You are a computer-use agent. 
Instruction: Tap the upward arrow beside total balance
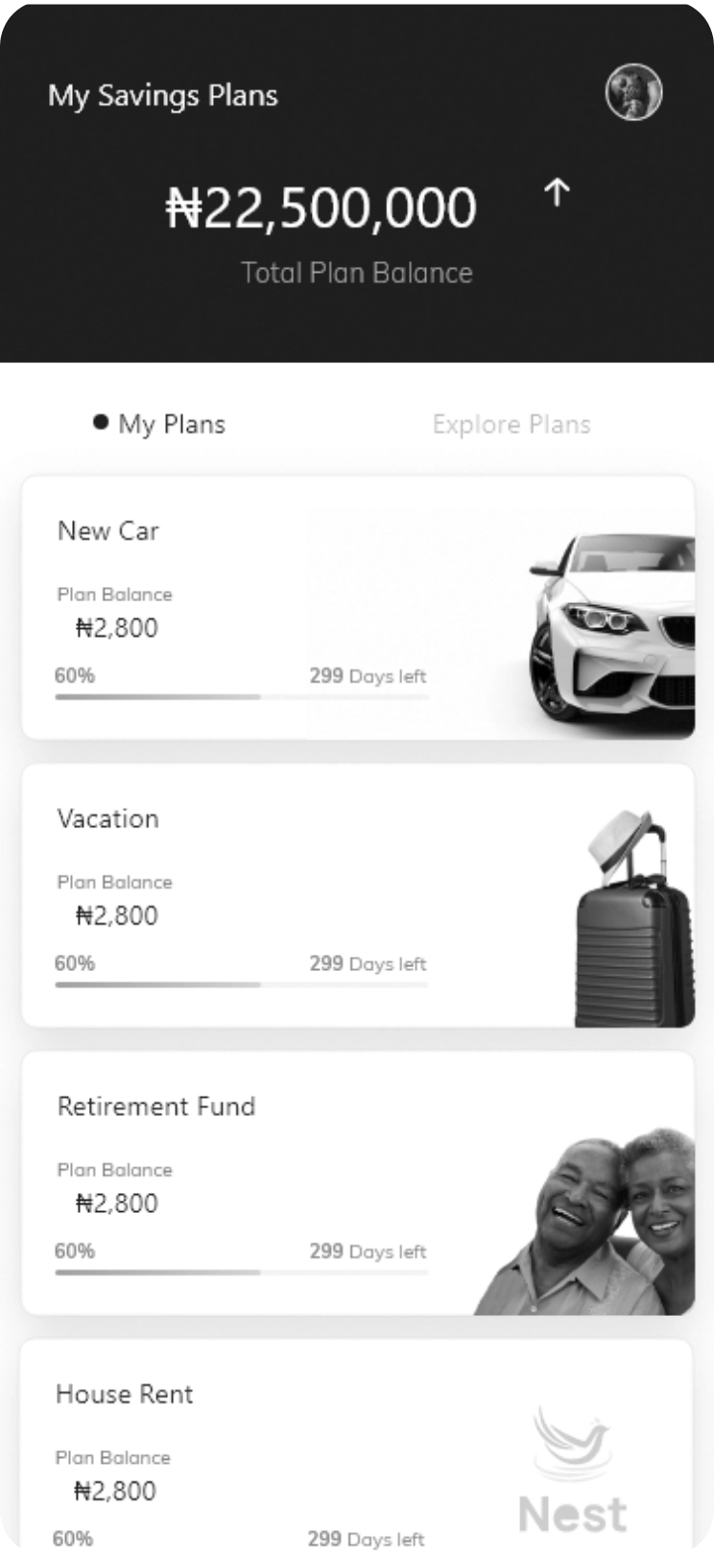click(557, 193)
